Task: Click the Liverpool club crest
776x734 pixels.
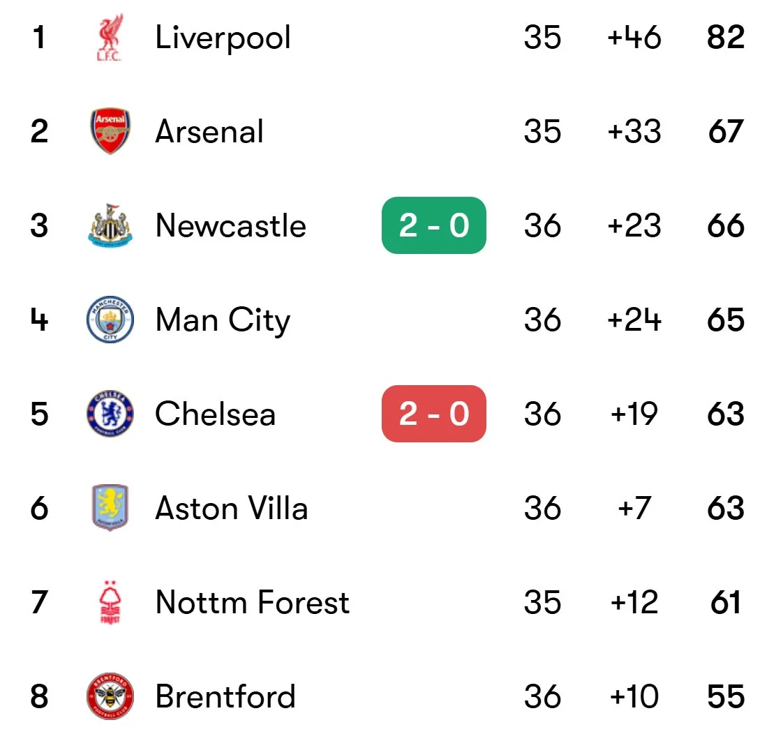Action: click(110, 38)
